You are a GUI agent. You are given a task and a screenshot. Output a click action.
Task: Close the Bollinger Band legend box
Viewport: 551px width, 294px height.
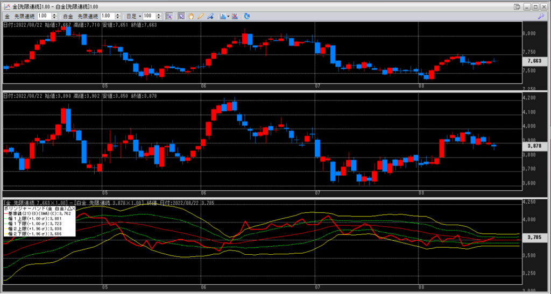74,207
